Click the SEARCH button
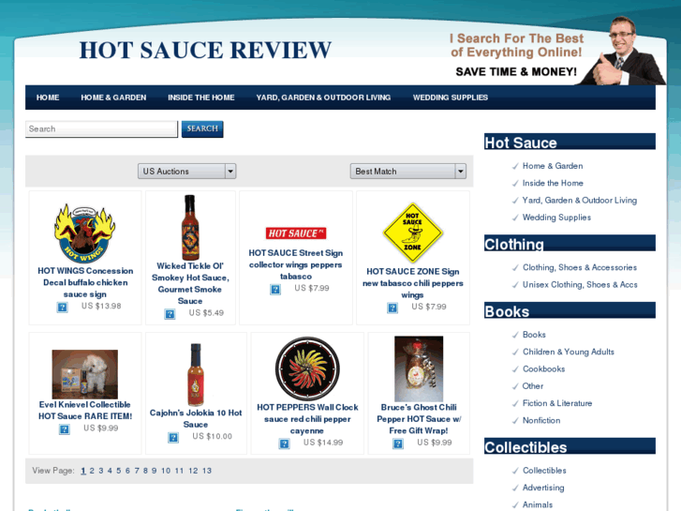This screenshot has height=511, width=681. click(x=202, y=128)
